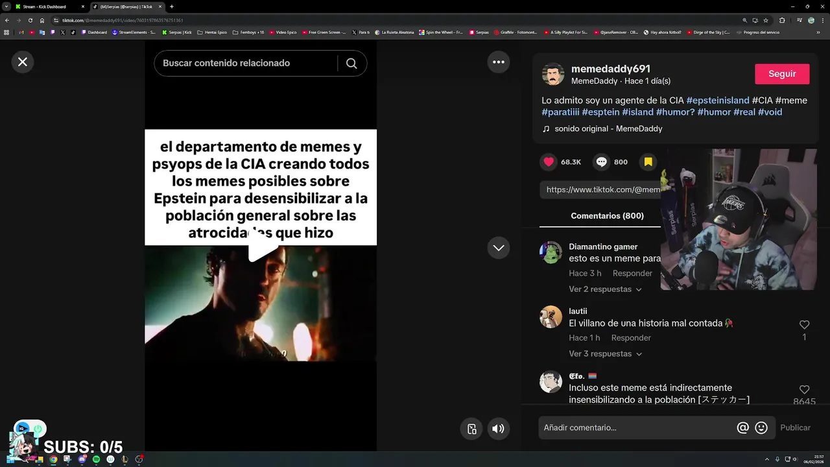Open the Chrome three-dot menu

(824, 20)
